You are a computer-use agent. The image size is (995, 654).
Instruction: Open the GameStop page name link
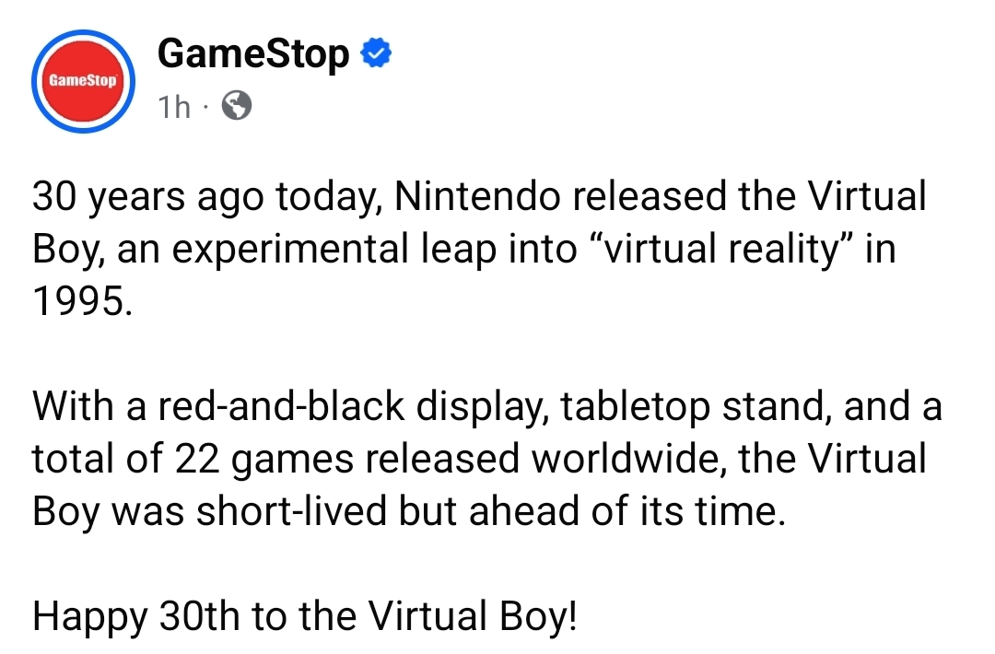(253, 54)
